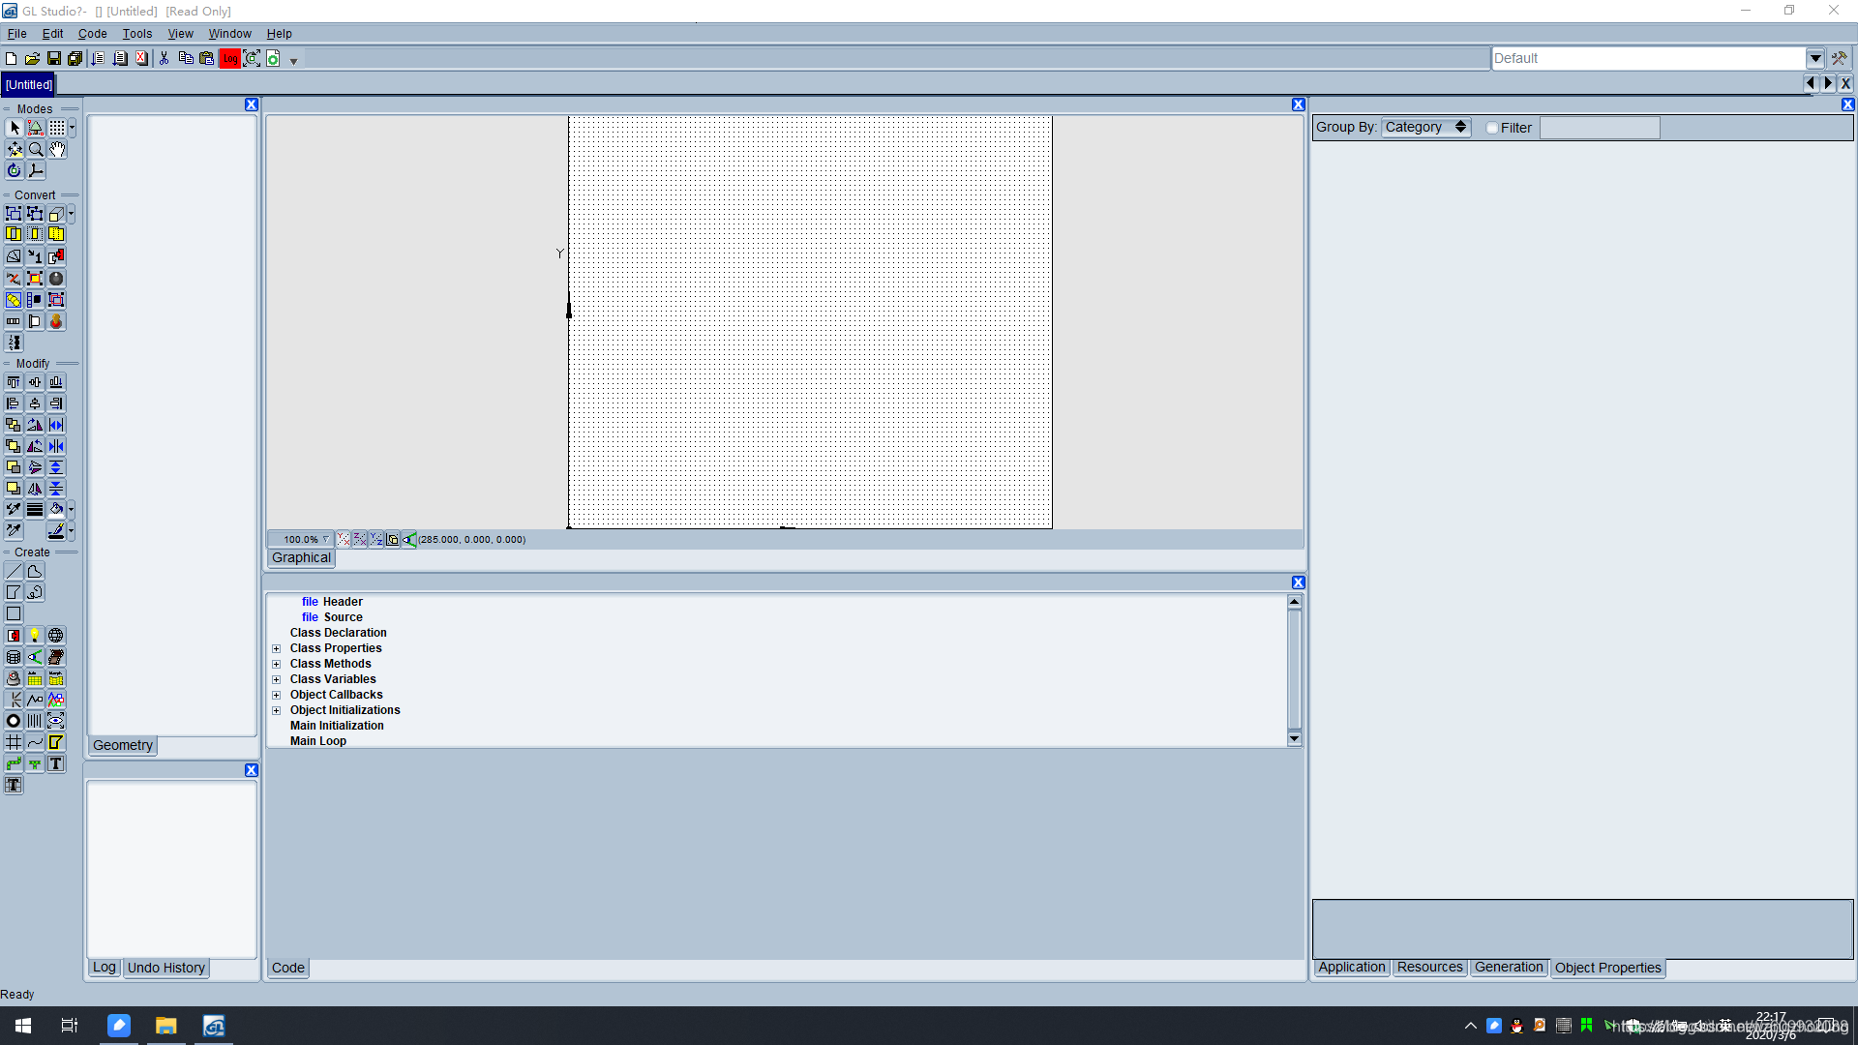Toggle the Filter checkbox in properties panel
This screenshot has height=1045, width=1858.
(x=1489, y=128)
